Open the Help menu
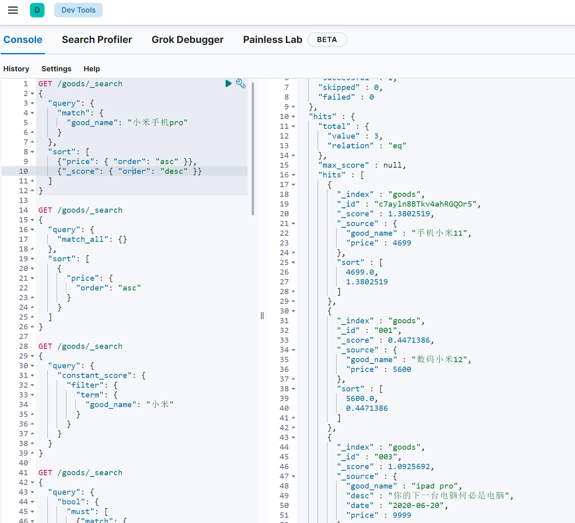The height and width of the screenshot is (523, 575). [x=91, y=69]
